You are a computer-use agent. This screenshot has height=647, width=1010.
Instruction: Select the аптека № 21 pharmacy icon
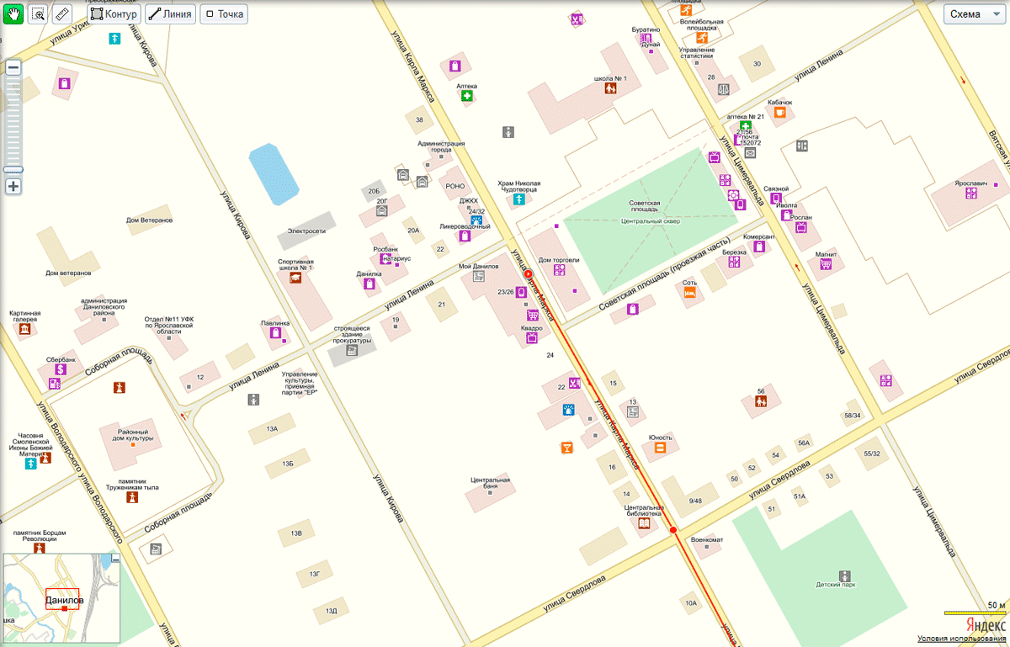pos(746,126)
